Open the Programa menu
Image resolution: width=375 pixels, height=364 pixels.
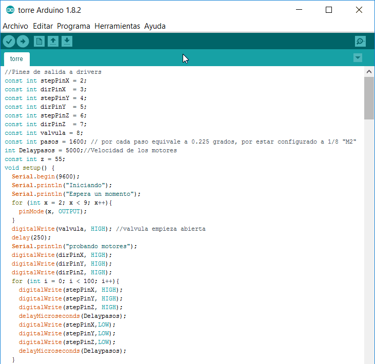point(73,26)
